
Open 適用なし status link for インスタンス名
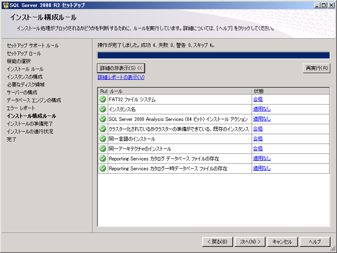(x=262, y=109)
